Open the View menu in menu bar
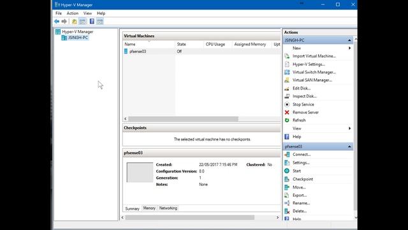408x230 pixels. [x=87, y=13]
